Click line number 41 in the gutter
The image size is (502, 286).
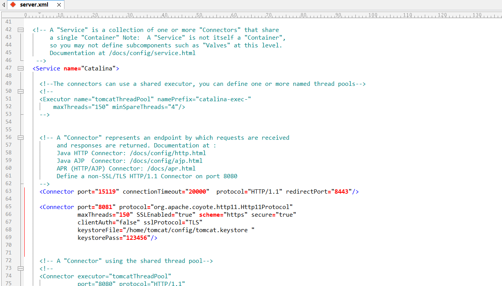pos(8,22)
